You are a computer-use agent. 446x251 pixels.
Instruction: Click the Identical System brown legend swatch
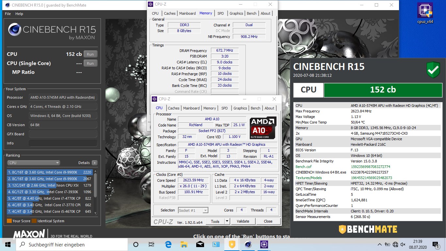34,221
